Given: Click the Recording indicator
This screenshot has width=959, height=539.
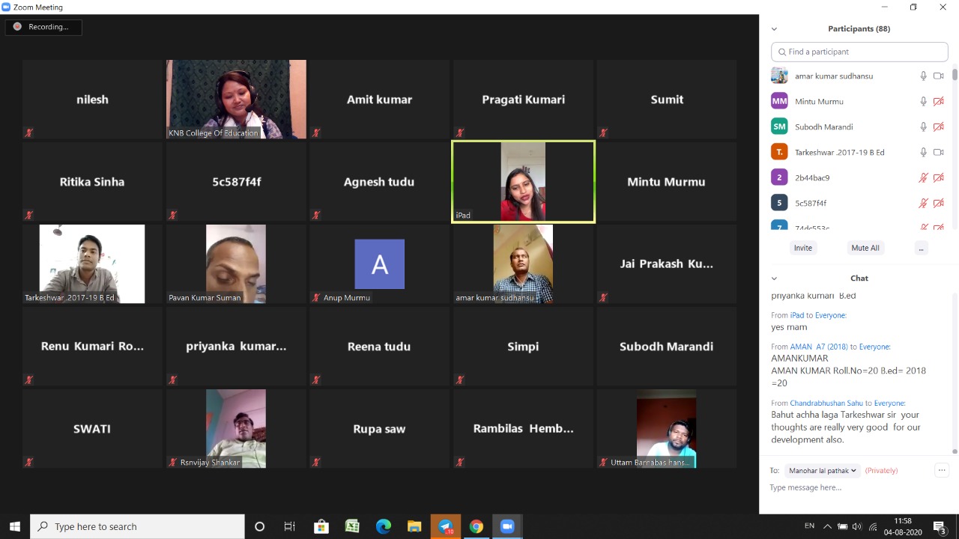Looking at the screenshot, I should (43, 27).
